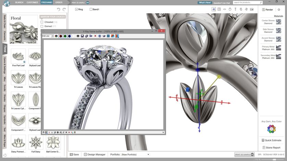Enable the Band1 checkbox

91,10
